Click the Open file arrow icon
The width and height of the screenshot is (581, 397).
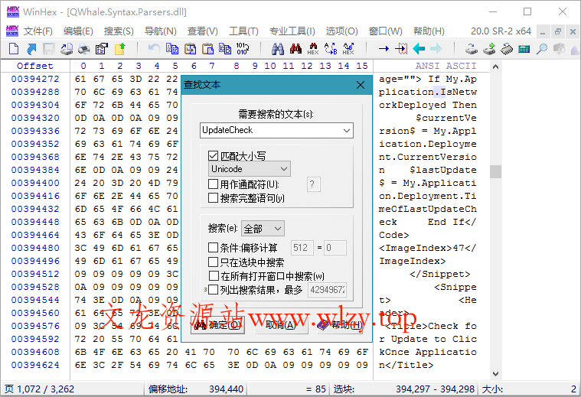coord(32,48)
